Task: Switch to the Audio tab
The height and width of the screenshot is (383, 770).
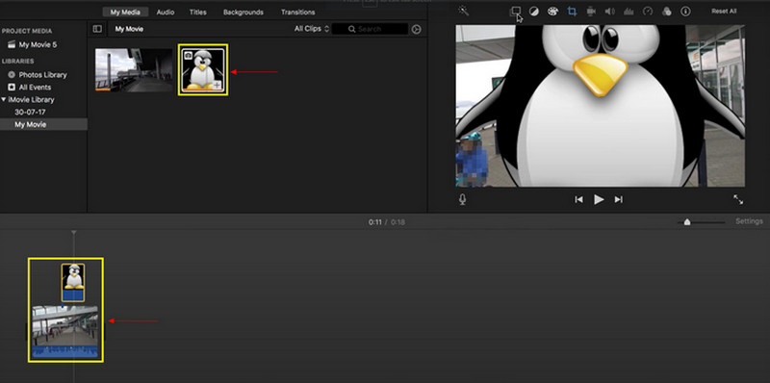Action: click(x=166, y=13)
